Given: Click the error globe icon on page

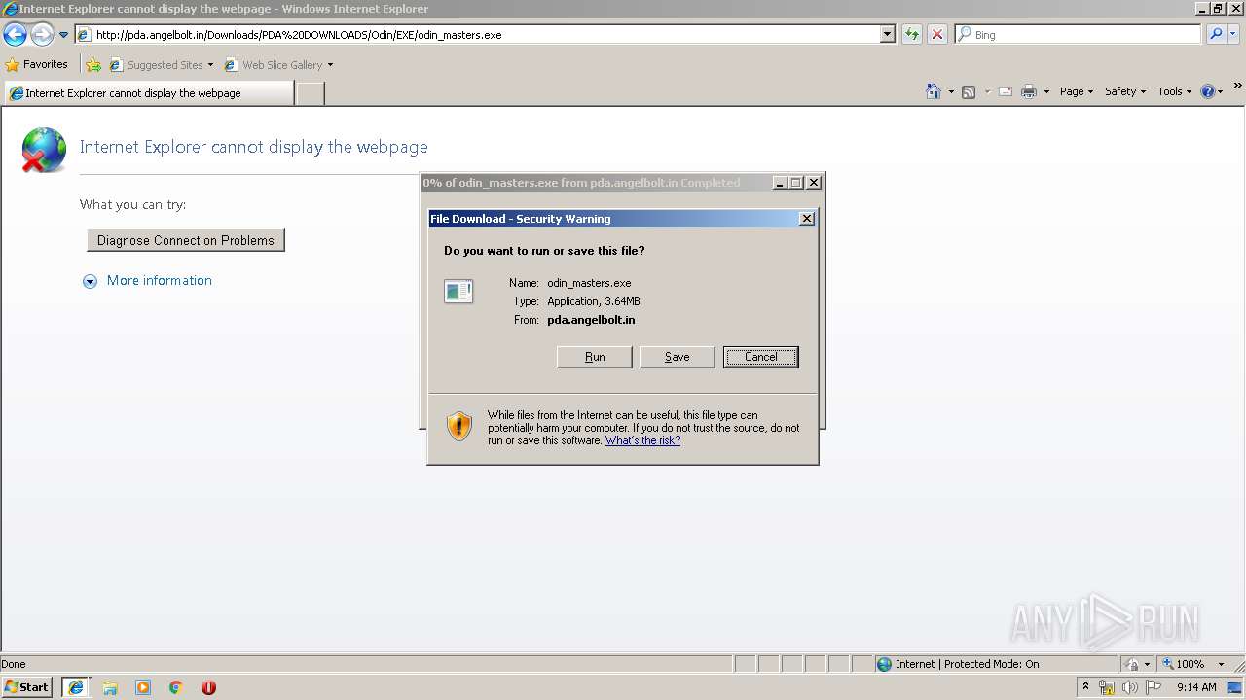Looking at the screenshot, I should (x=43, y=150).
